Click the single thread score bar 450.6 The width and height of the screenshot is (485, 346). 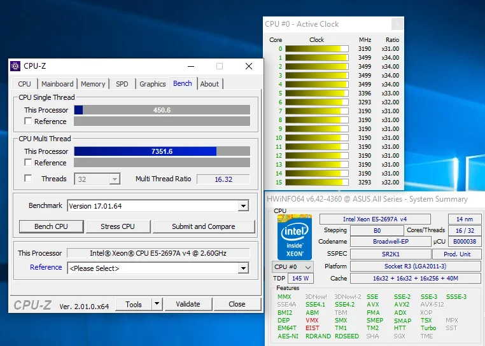[x=162, y=110]
